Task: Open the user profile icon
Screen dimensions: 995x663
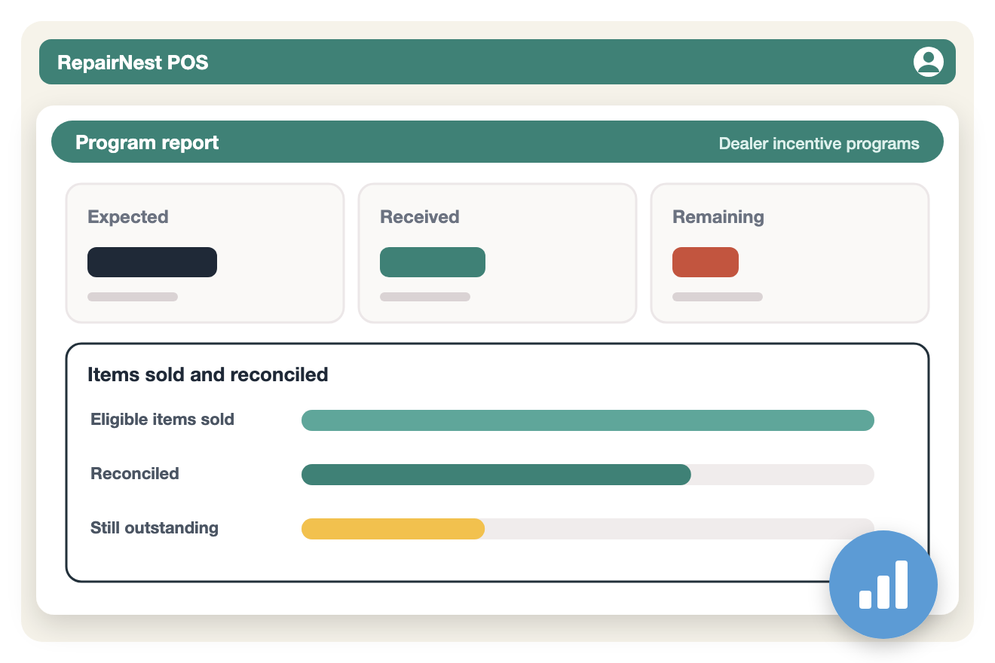Action: point(928,62)
